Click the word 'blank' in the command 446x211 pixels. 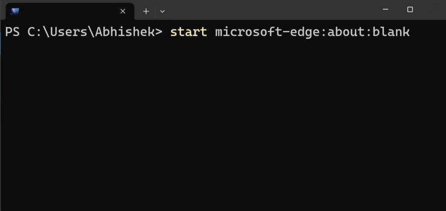click(391, 32)
